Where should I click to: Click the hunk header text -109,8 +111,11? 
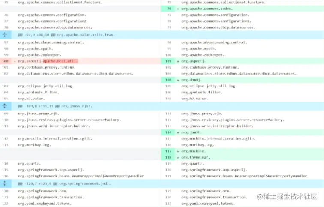tap(39, 106)
